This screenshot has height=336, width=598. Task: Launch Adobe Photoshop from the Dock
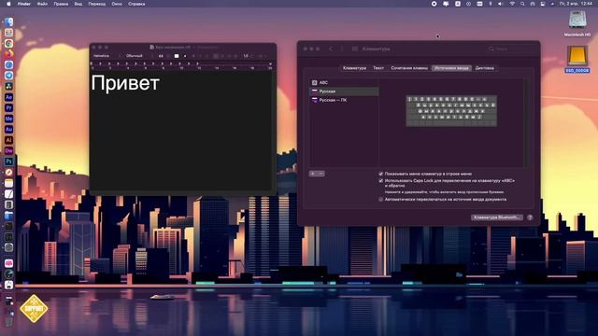pyautogui.click(x=8, y=161)
